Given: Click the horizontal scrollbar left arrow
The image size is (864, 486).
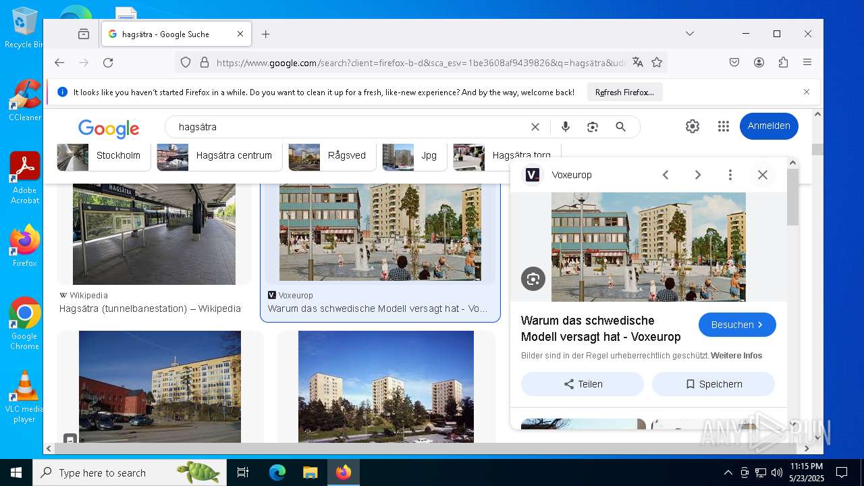Looking at the screenshot, I should (49, 448).
